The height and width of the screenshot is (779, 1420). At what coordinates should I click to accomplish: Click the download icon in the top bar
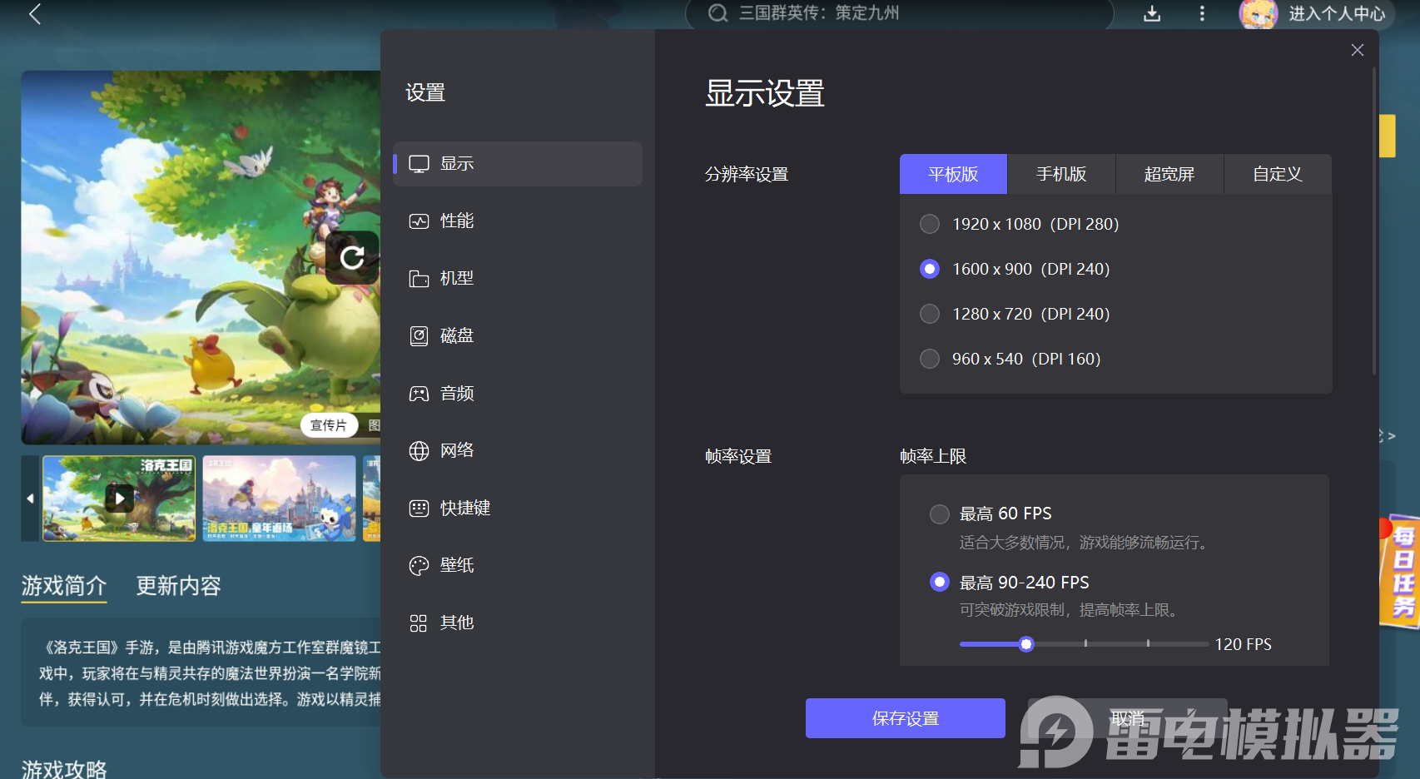point(1152,13)
